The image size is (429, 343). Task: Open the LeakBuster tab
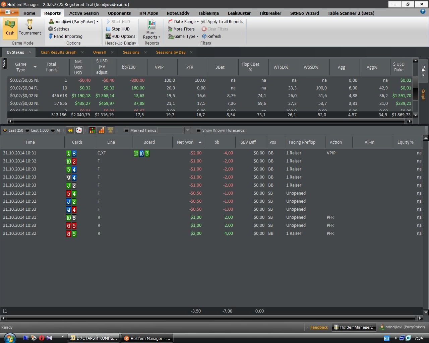coord(239,13)
